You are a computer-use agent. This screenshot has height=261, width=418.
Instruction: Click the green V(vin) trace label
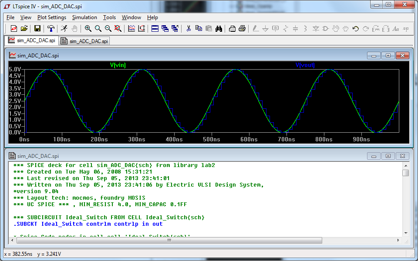click(118, 65)
